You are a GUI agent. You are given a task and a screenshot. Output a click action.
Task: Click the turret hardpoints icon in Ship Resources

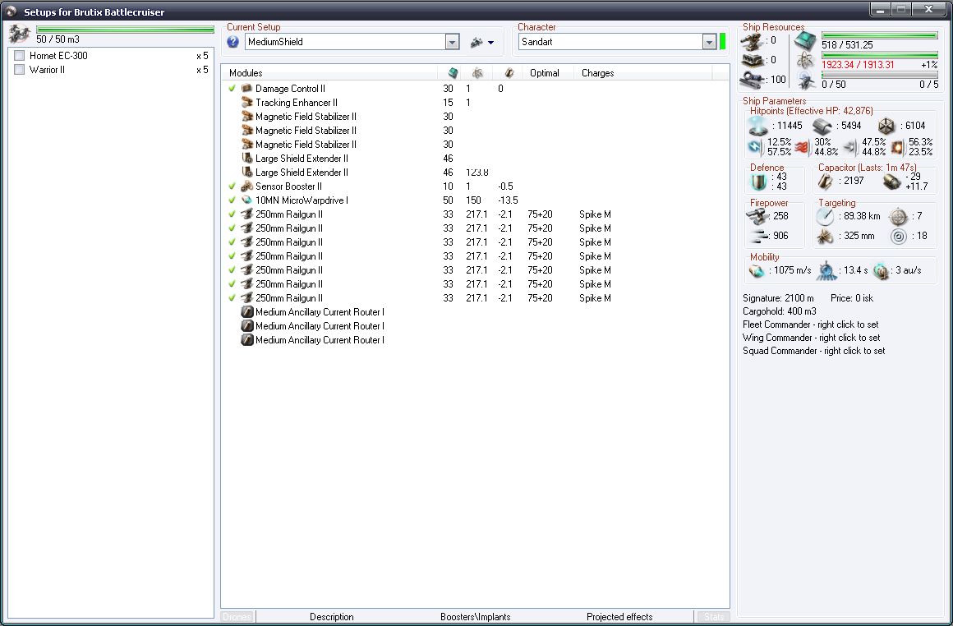753,41
